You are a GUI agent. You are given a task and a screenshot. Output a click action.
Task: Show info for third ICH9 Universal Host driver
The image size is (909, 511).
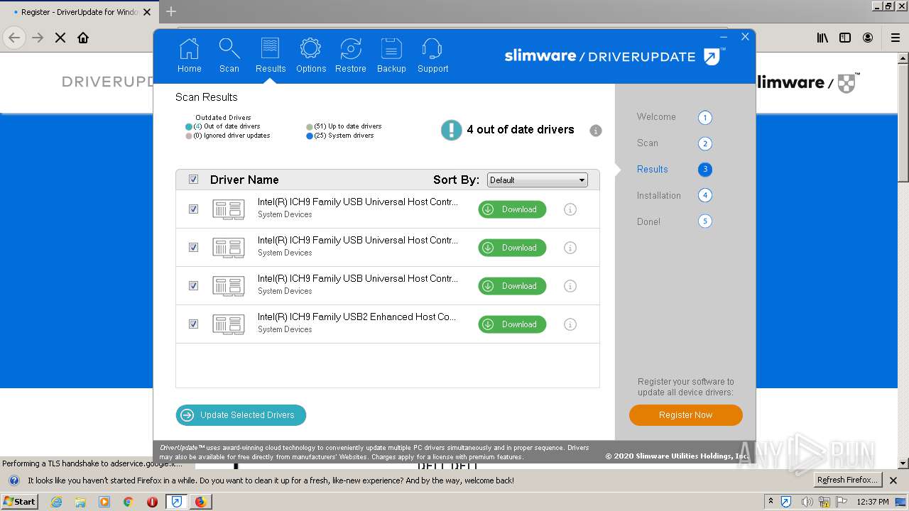tap(570, 286)
